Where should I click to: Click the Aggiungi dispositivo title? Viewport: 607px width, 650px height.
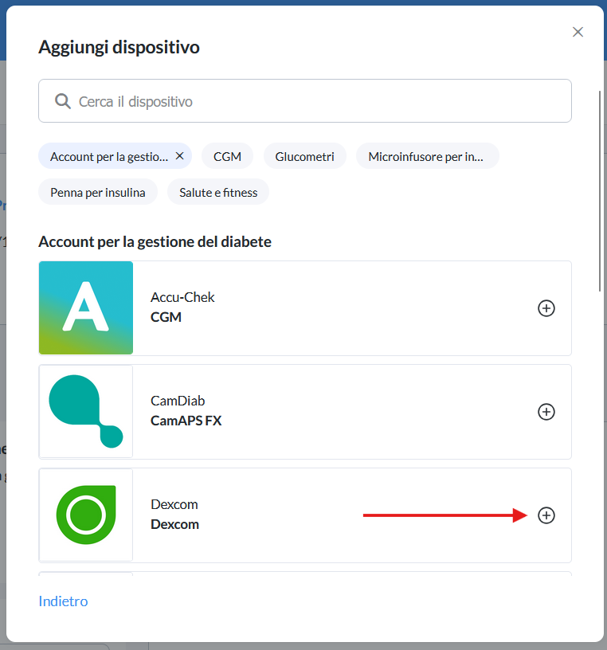pyautogui.click(x=119, y=47)
